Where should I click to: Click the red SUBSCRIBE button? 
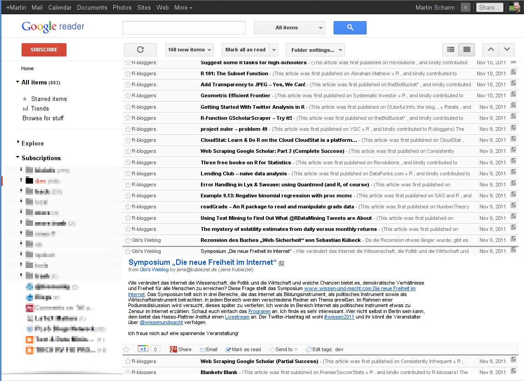click(44, 50)
